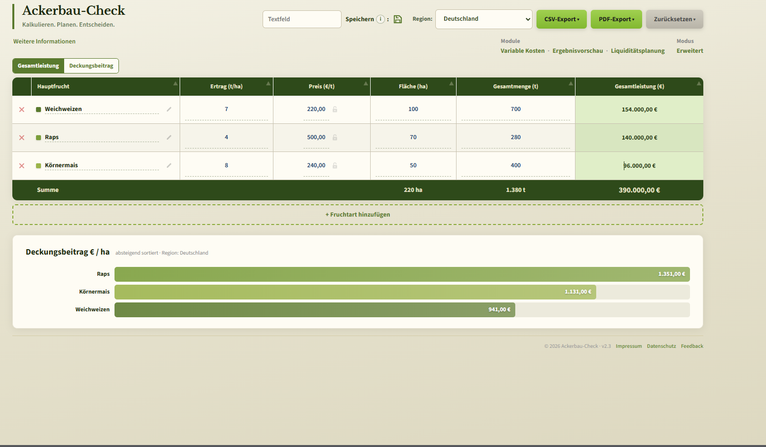766x447 pixels.
Task: Click the Raps bar in Deckungsbeitrag chart
Action: 402,274
